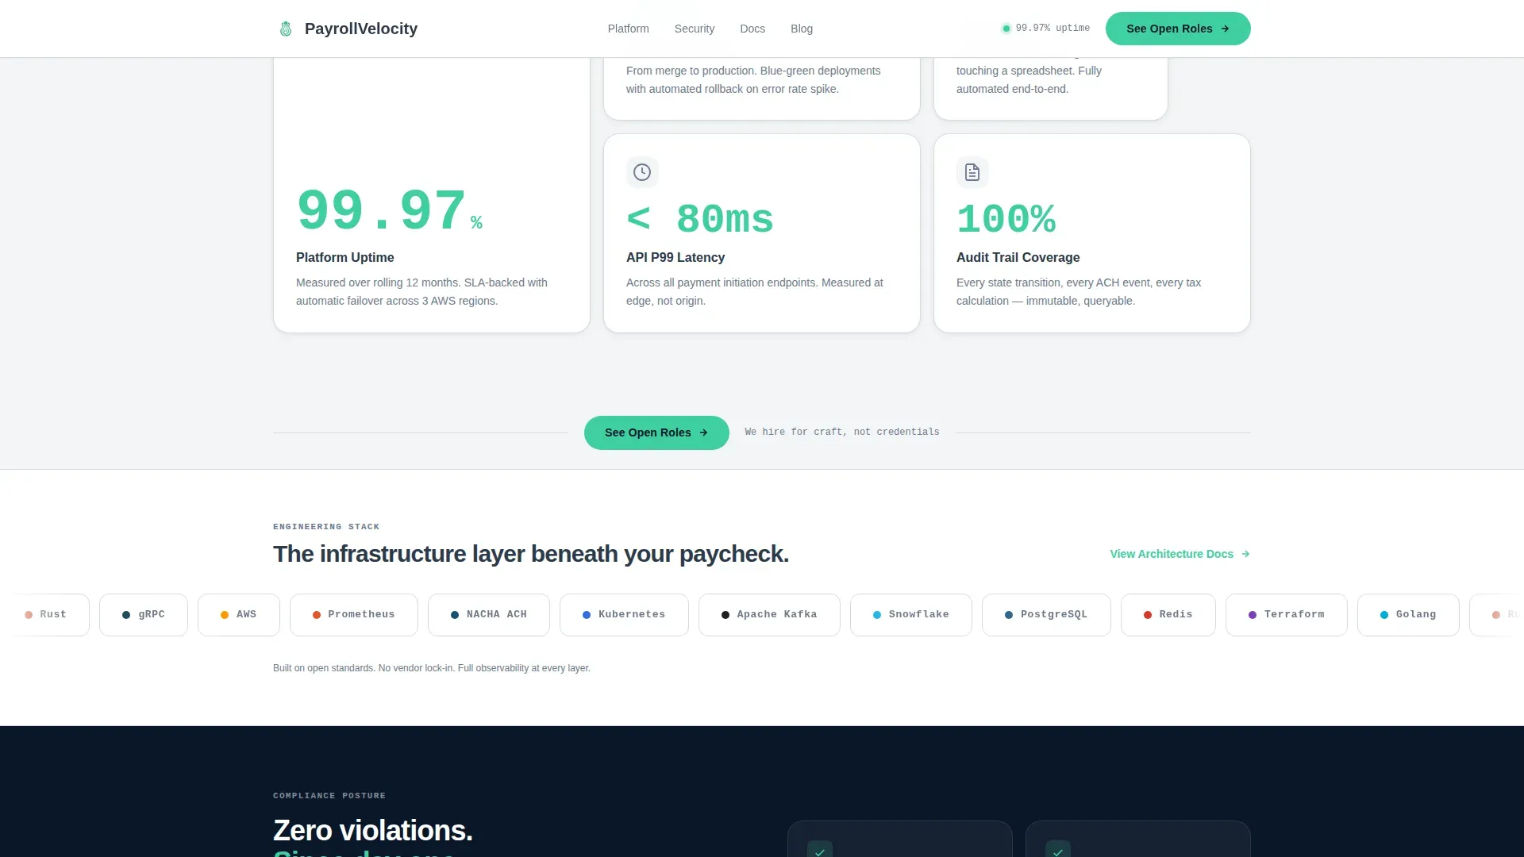Click arrow beside View Architecture Docs

click(1245, 554)
